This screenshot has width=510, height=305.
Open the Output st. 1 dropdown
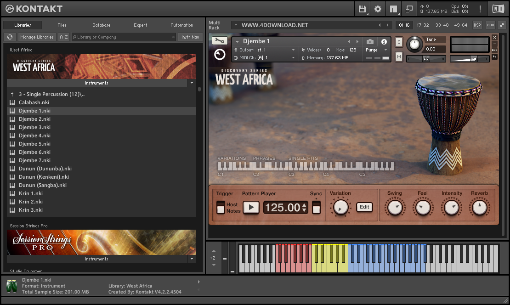293,50
